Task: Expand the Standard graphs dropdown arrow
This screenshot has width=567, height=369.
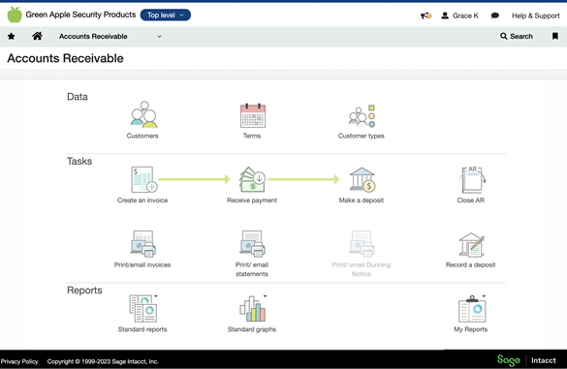Action: coord(265,296)
